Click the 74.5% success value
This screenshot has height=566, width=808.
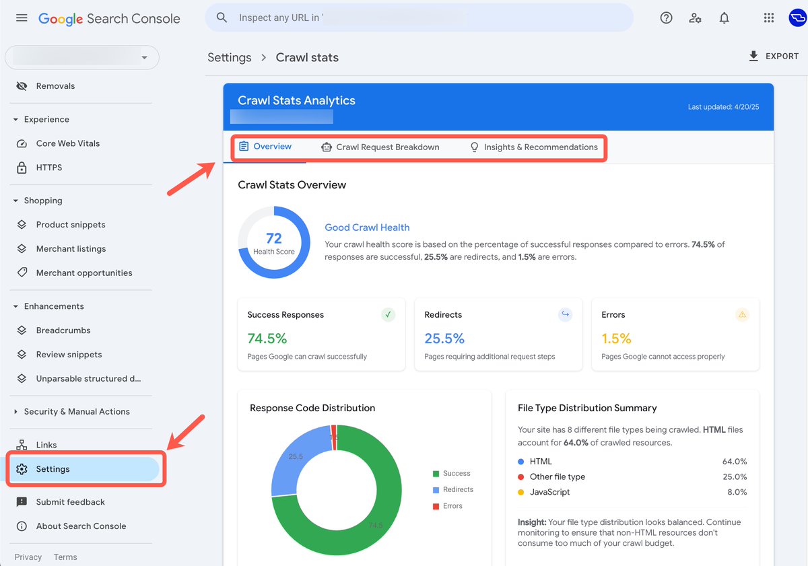(x=267, y=339)
